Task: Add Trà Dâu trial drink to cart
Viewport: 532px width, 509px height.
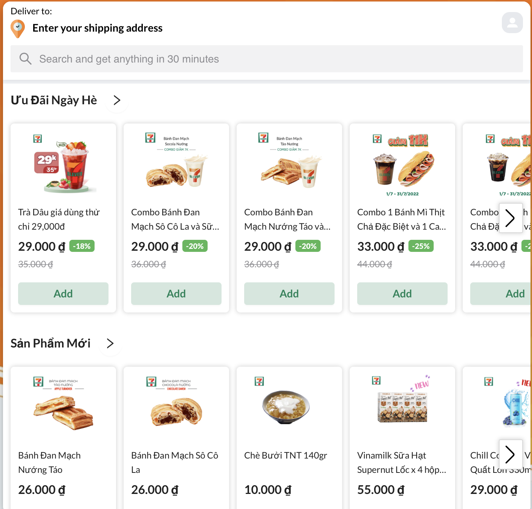Action: pyautogui.click(x=63, y=294)
